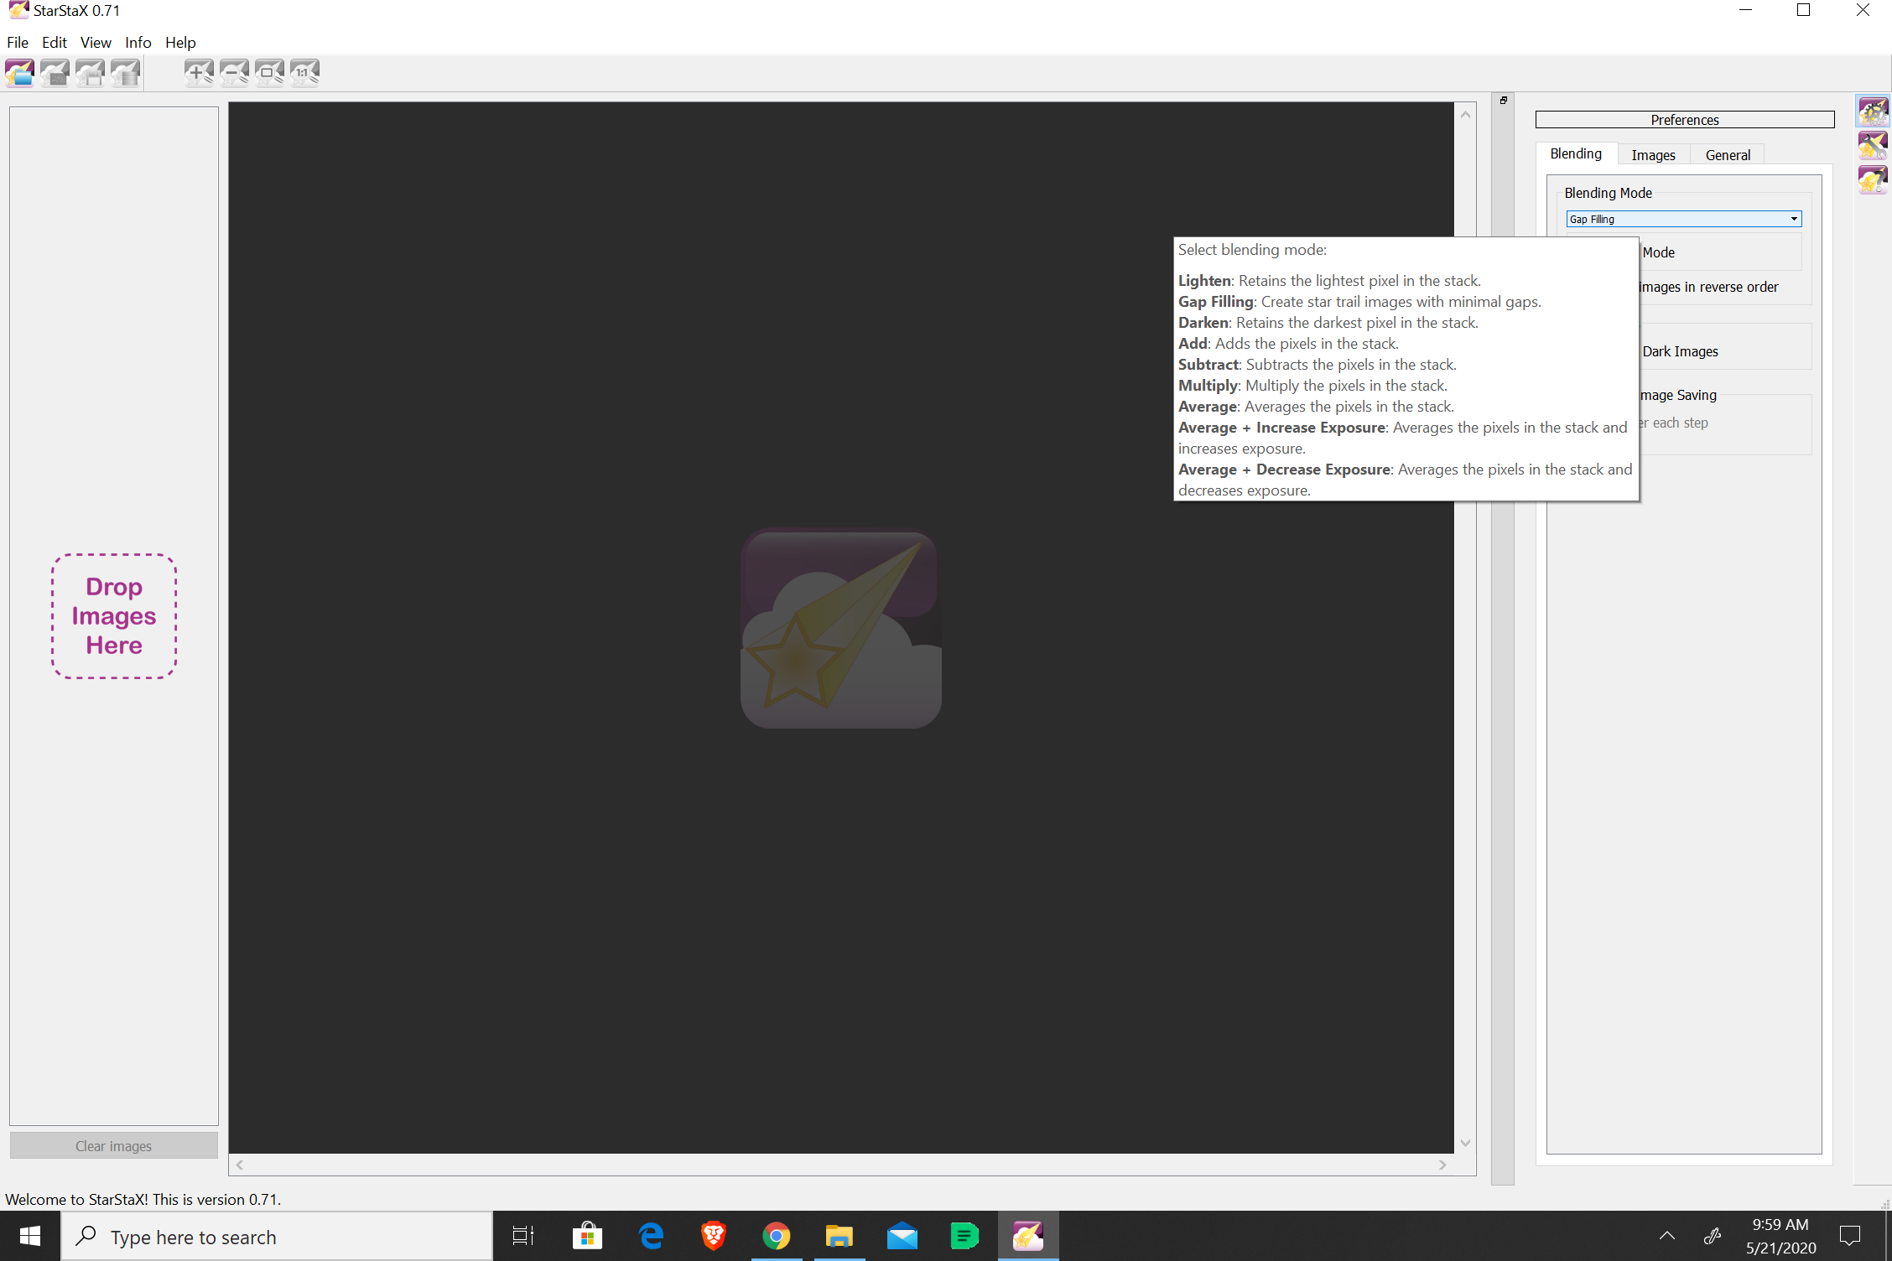The image size is (1892, 1261).
Task: Click the 1:1 actual size zoom icon
Action: (304, 73)
